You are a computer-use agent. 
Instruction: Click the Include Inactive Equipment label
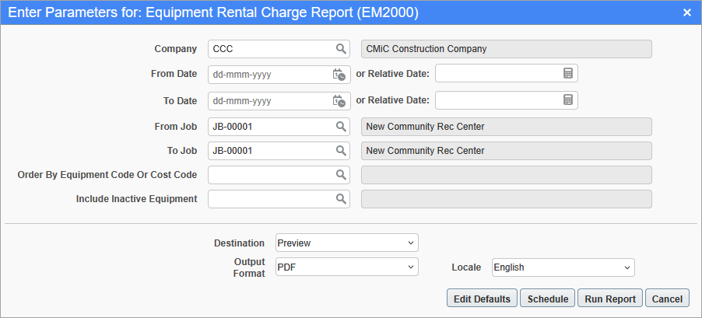pos(136,199)
